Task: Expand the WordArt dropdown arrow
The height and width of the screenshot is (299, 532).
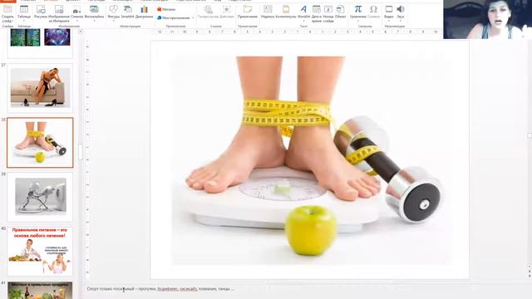Action: 303,21
